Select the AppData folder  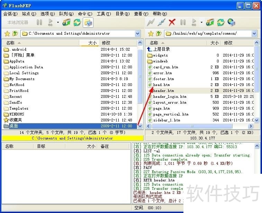point(70,61)
